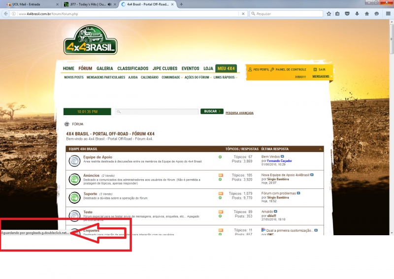Click Equipe de Apoio forum status icon
The width and height of the screenshot is (394, 279).
coord(74,161)
